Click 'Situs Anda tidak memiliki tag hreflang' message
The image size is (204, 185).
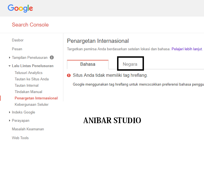coord(110,75)
